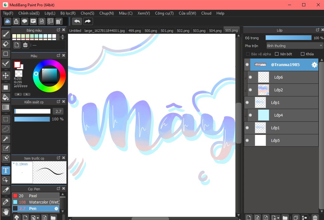Screen dimensions: 324x220
Task: Select the Divide (panel cutter) tool
Action: [x=6, y=190]
